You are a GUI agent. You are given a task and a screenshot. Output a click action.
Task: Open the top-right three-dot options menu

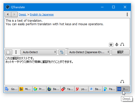tap(127, 14)
